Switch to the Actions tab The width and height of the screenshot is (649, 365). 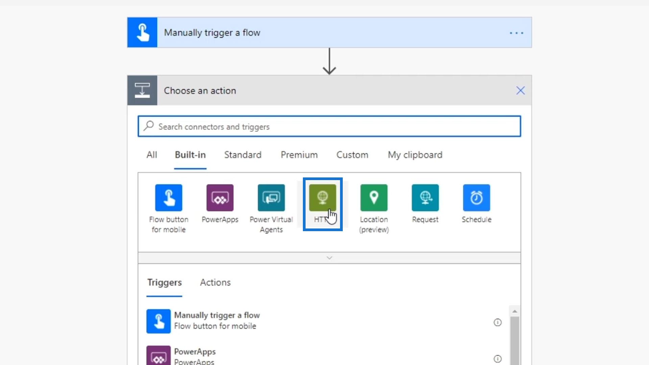pyautogui.click(x=215, y=283)
